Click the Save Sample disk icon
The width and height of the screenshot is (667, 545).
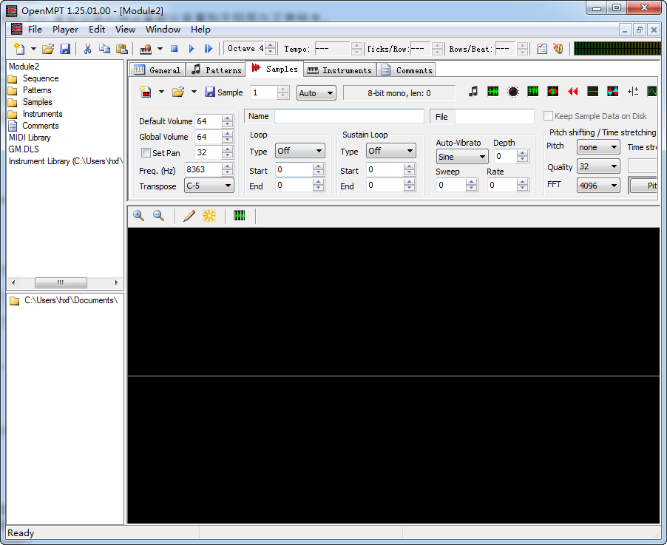(x=210, y=92)
